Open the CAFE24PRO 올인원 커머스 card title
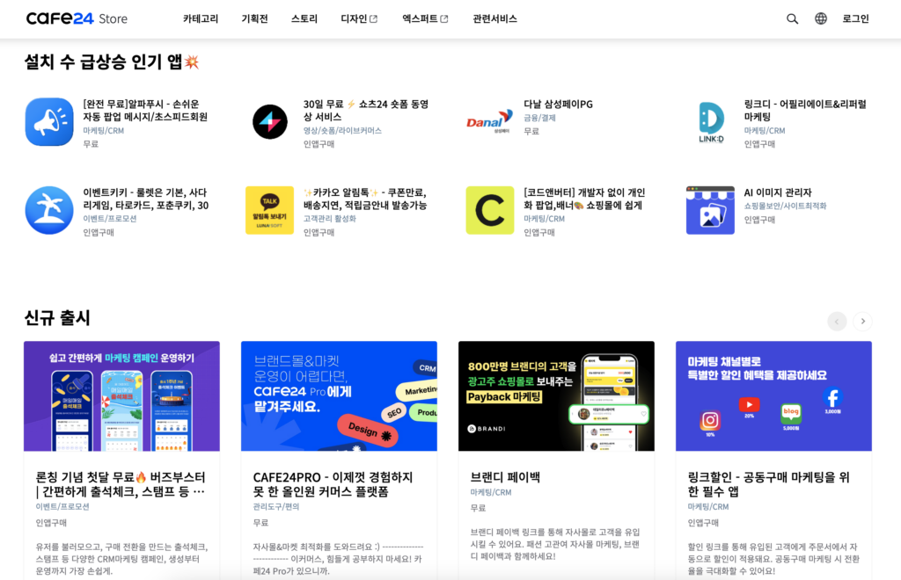The image size is (901, 580). point(333,484)
